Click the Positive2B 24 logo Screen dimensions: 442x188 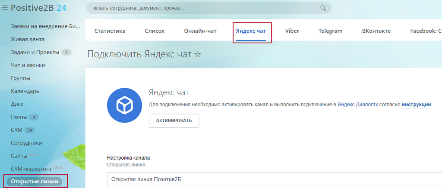coord(38,8)
